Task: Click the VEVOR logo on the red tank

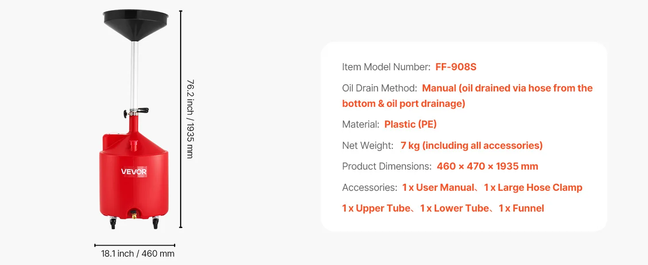Action: point(134,172)
